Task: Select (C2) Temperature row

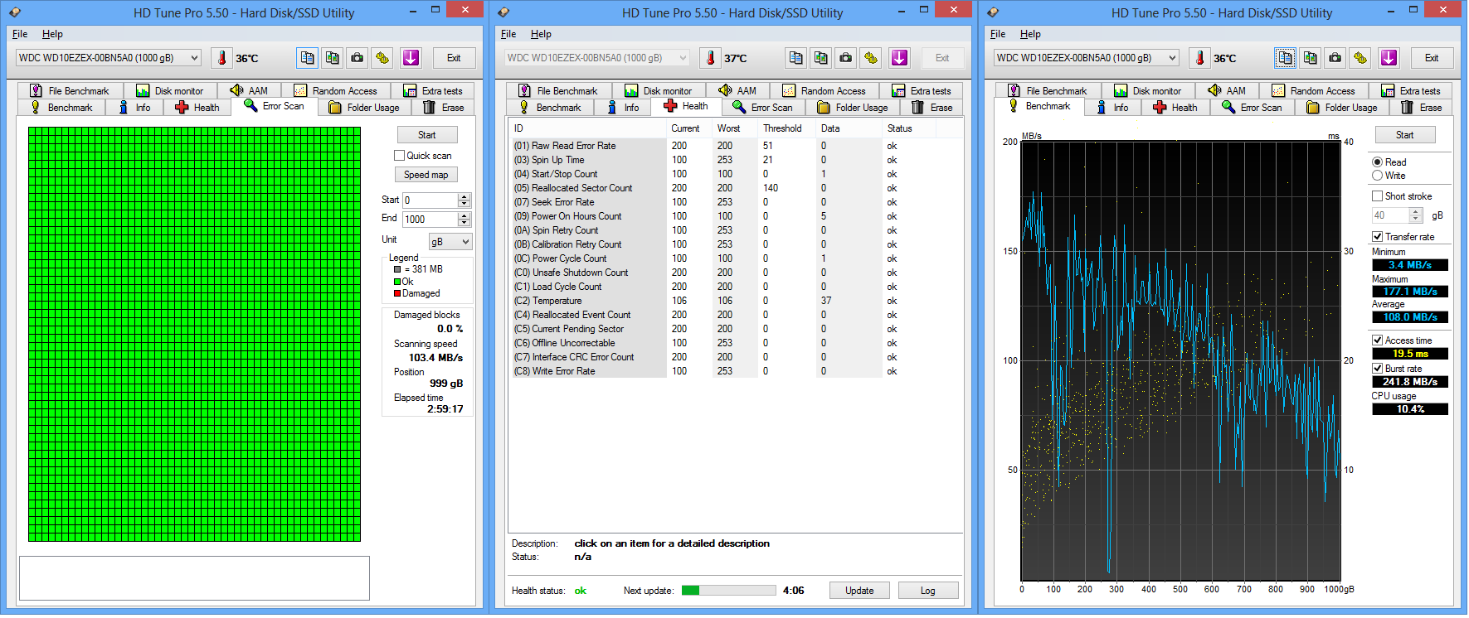Action: (x=735, y=301)
